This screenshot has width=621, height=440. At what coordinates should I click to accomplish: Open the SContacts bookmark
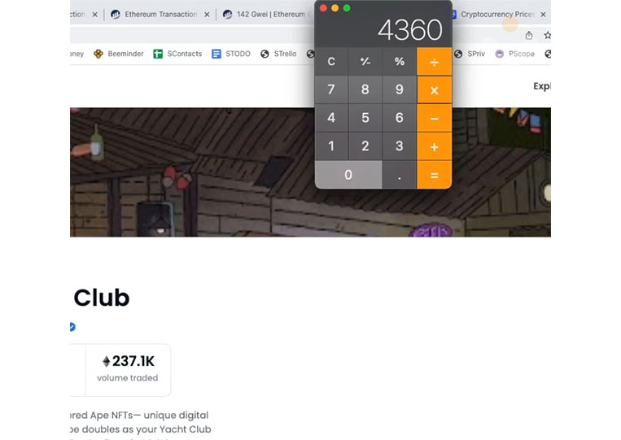pyautogui.click(x=177, y=54)
